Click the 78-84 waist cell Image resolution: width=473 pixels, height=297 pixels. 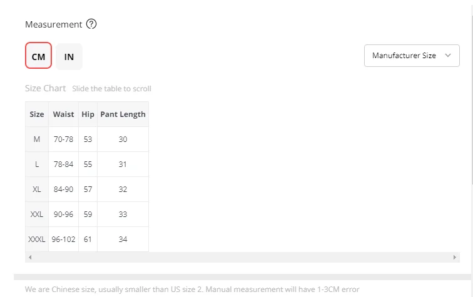pos(63,164)
